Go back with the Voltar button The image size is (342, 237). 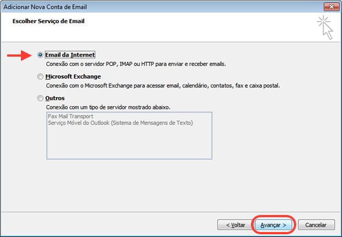click(236, 225)
